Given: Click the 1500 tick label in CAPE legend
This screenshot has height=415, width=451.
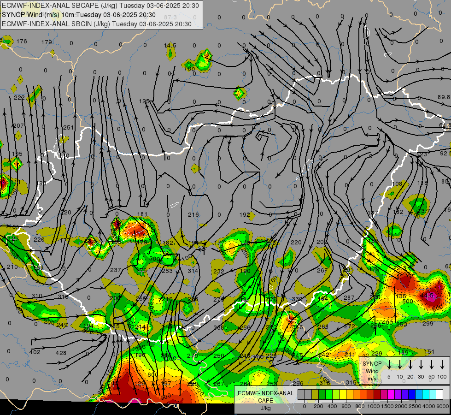Looking at the screenshot, I should (x=387, y=406).
